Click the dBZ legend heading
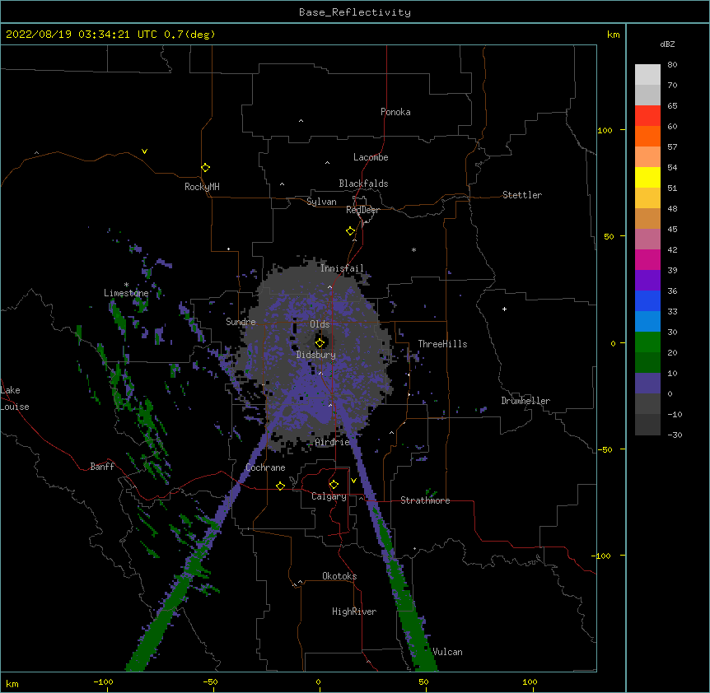 [667, 44]
